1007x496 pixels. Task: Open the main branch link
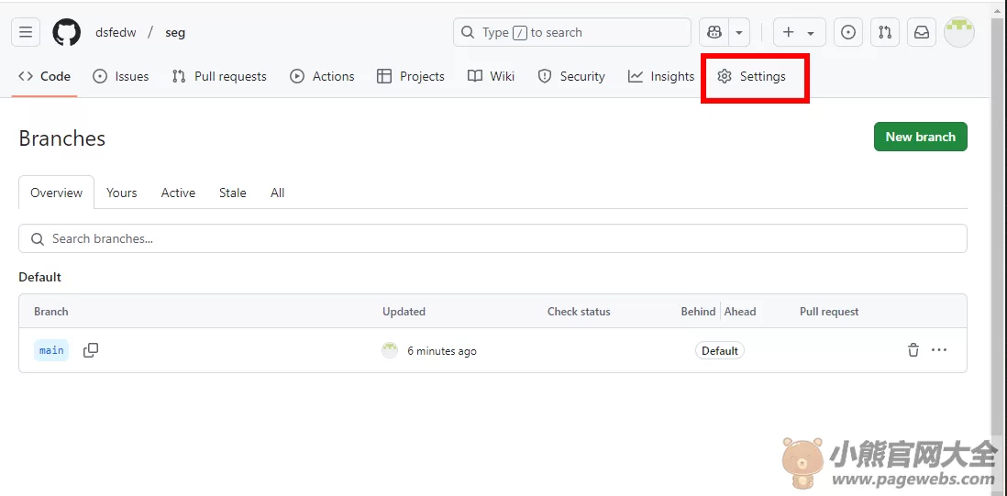(x=51, y=350)
